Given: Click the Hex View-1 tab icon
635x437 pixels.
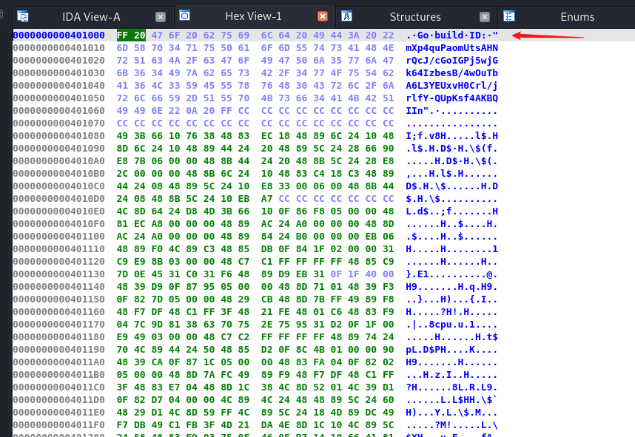Looking at the screenshot, I should [184, 16].
